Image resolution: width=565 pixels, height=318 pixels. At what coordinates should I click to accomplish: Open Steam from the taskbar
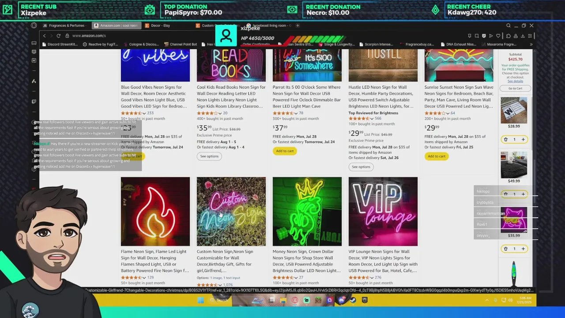tap(353, 300)
